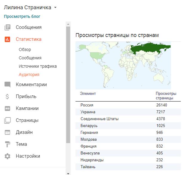Click the Прибыль dollar sign icon

tap(7, 97)
